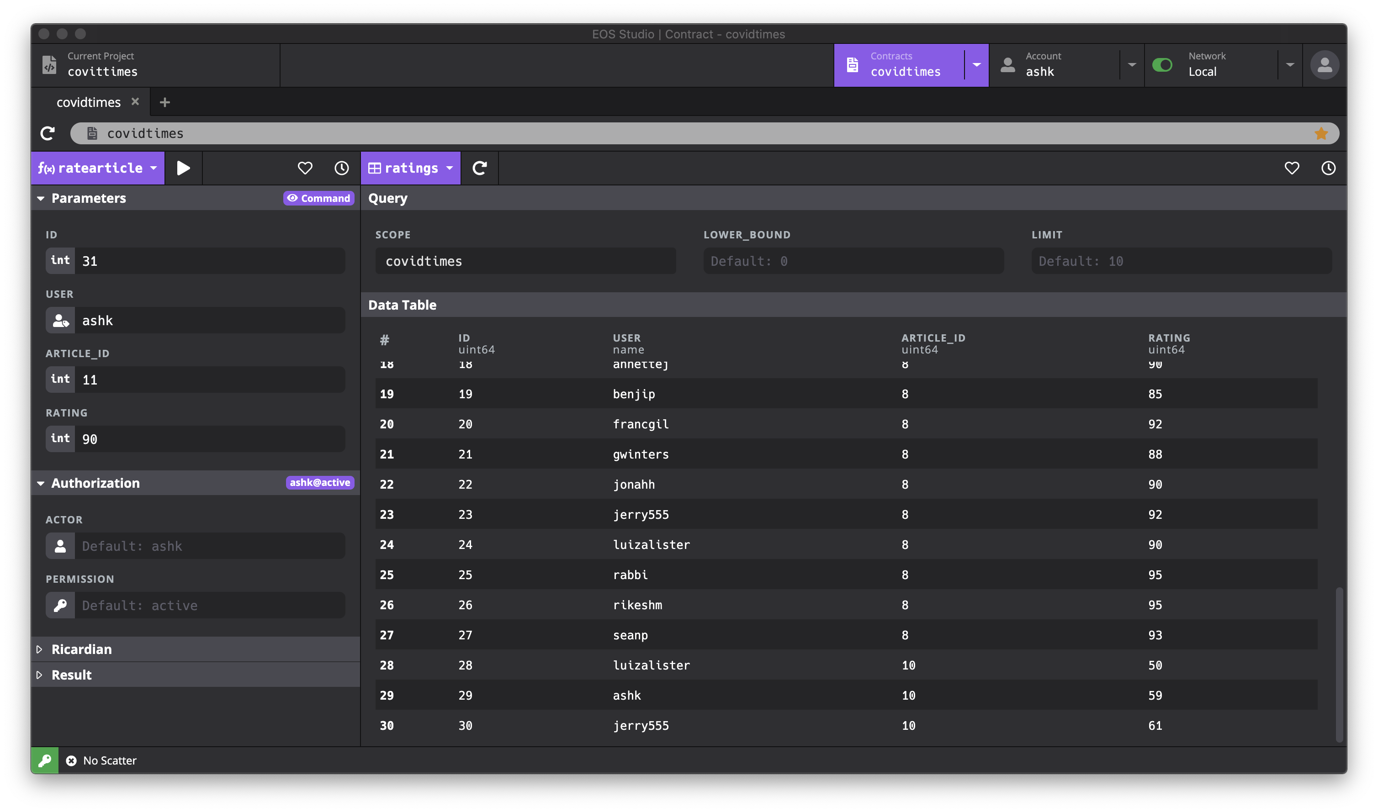Open the user profile avatar icon
1378x812 pixels.
[1325, 65]
